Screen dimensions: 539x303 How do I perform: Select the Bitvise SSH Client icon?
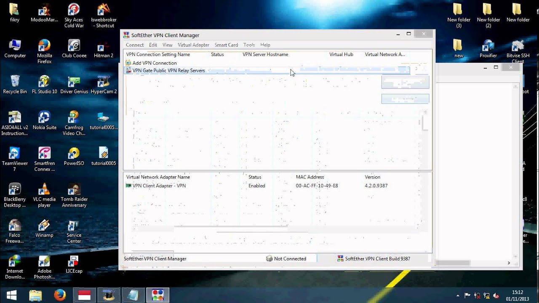coord(518,52)
